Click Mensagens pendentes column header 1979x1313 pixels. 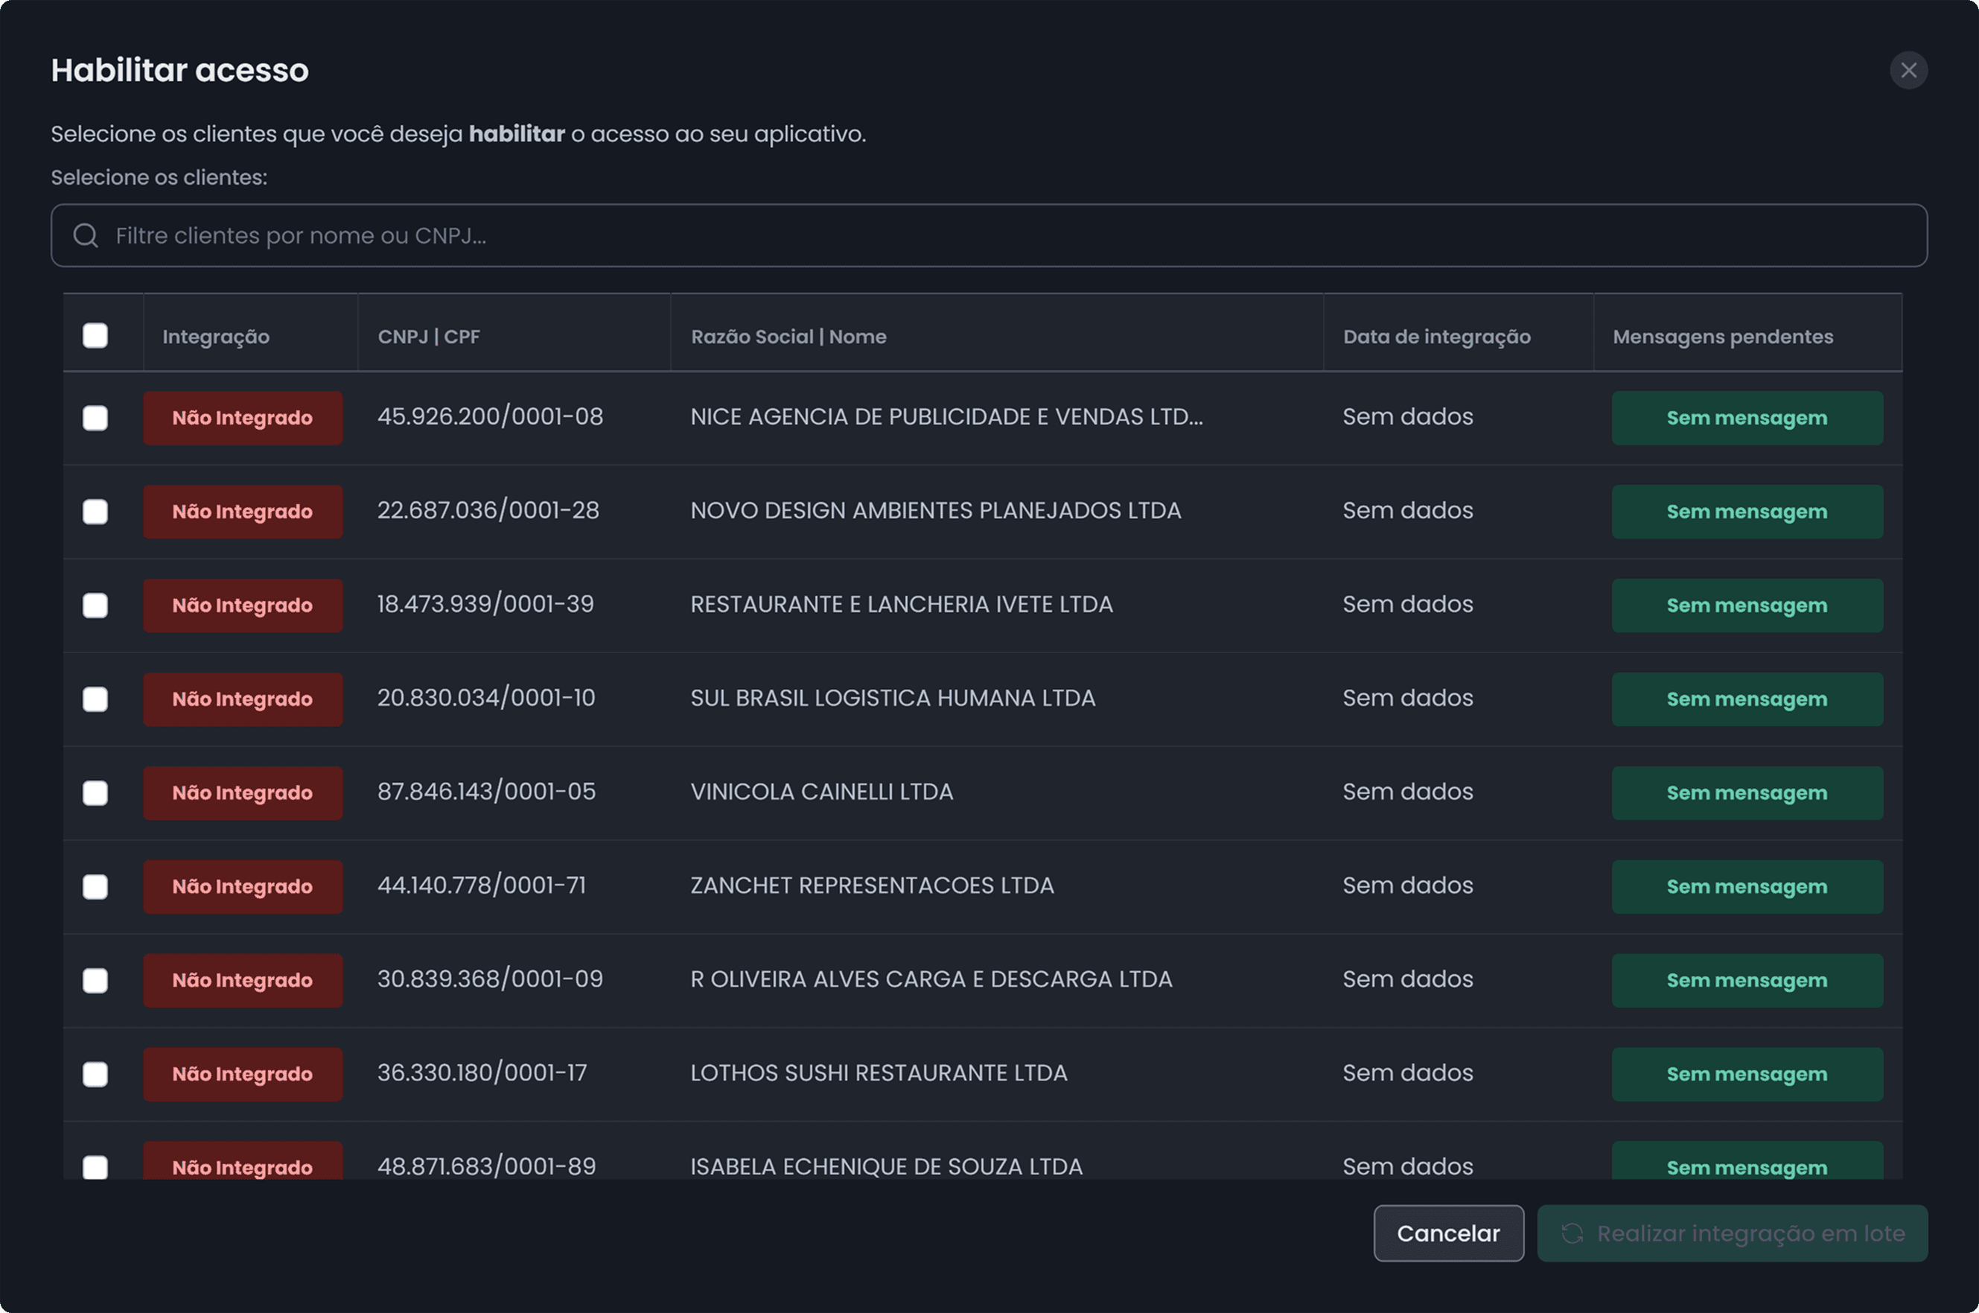pos(1722,337)
